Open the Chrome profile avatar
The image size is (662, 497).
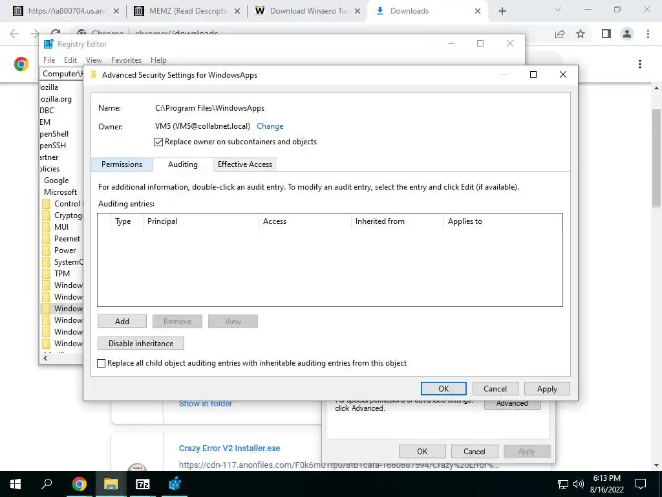click(627, 34)
